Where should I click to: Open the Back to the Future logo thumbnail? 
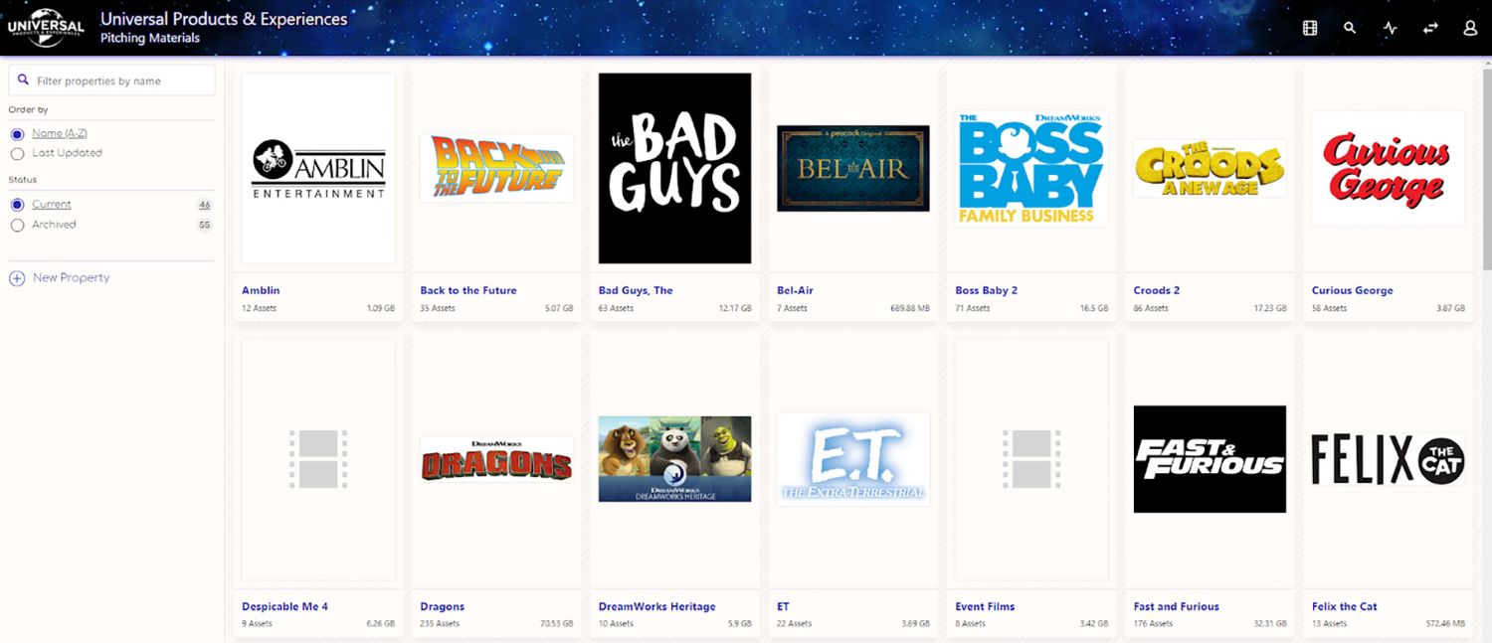coord(496,168)
